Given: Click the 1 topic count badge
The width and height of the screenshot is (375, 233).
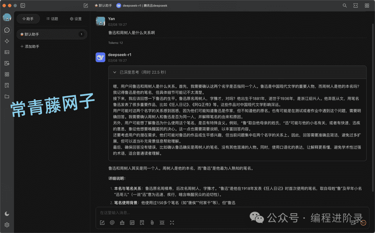Looking at the screenshot, I should pyautogui.click(x=81, y=34).
